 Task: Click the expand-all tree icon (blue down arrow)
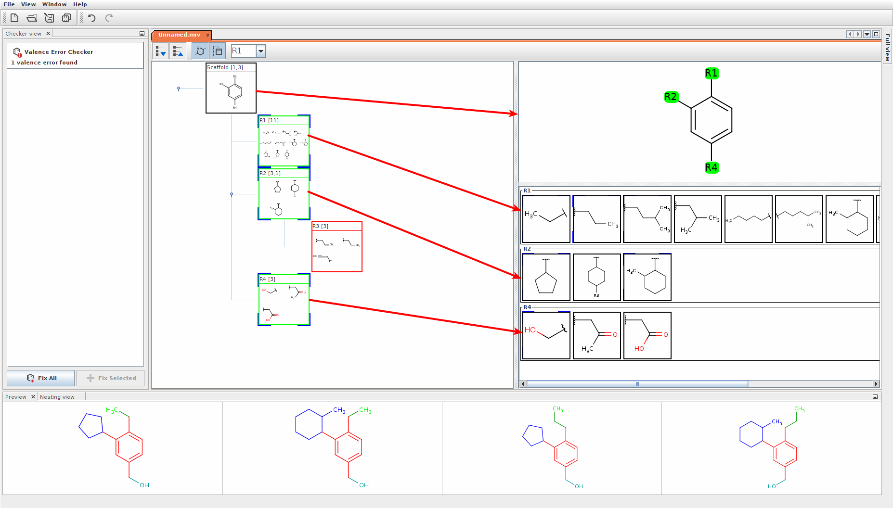(161, 51)
